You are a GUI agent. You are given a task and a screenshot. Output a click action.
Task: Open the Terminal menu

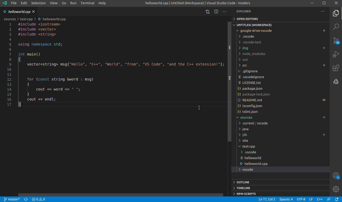click(87, 3)
